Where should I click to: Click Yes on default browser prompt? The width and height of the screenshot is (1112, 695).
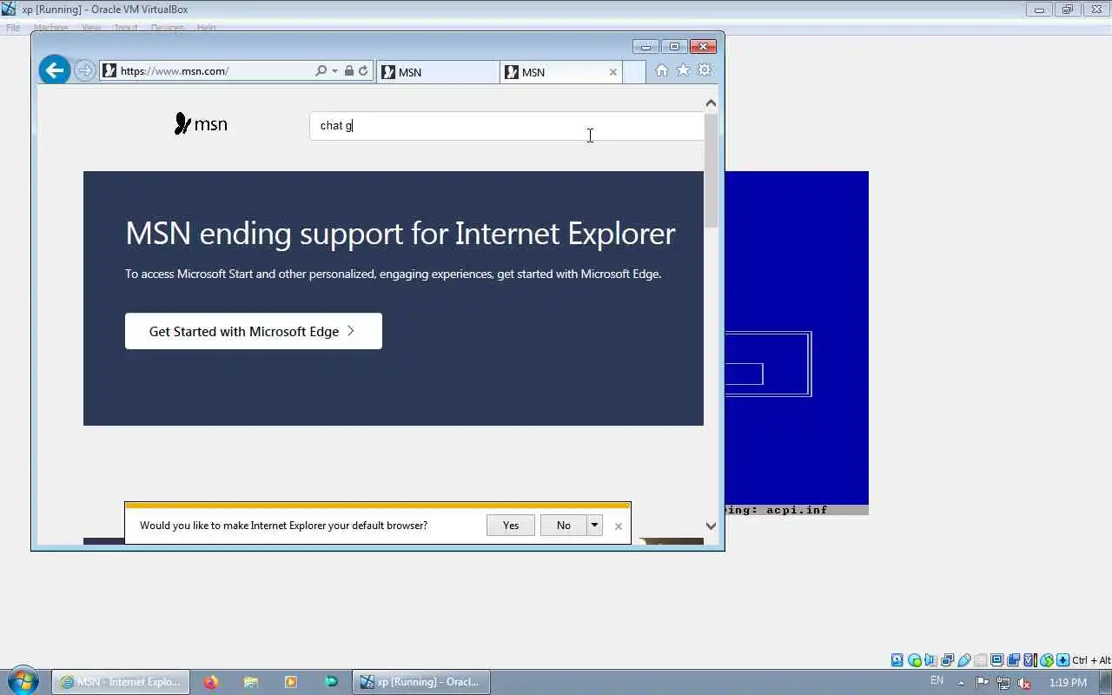pos(511,525)
